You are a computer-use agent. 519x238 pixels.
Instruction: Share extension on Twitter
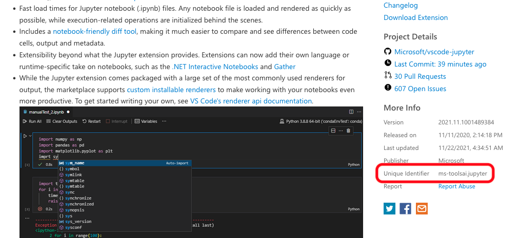(389, 209)
